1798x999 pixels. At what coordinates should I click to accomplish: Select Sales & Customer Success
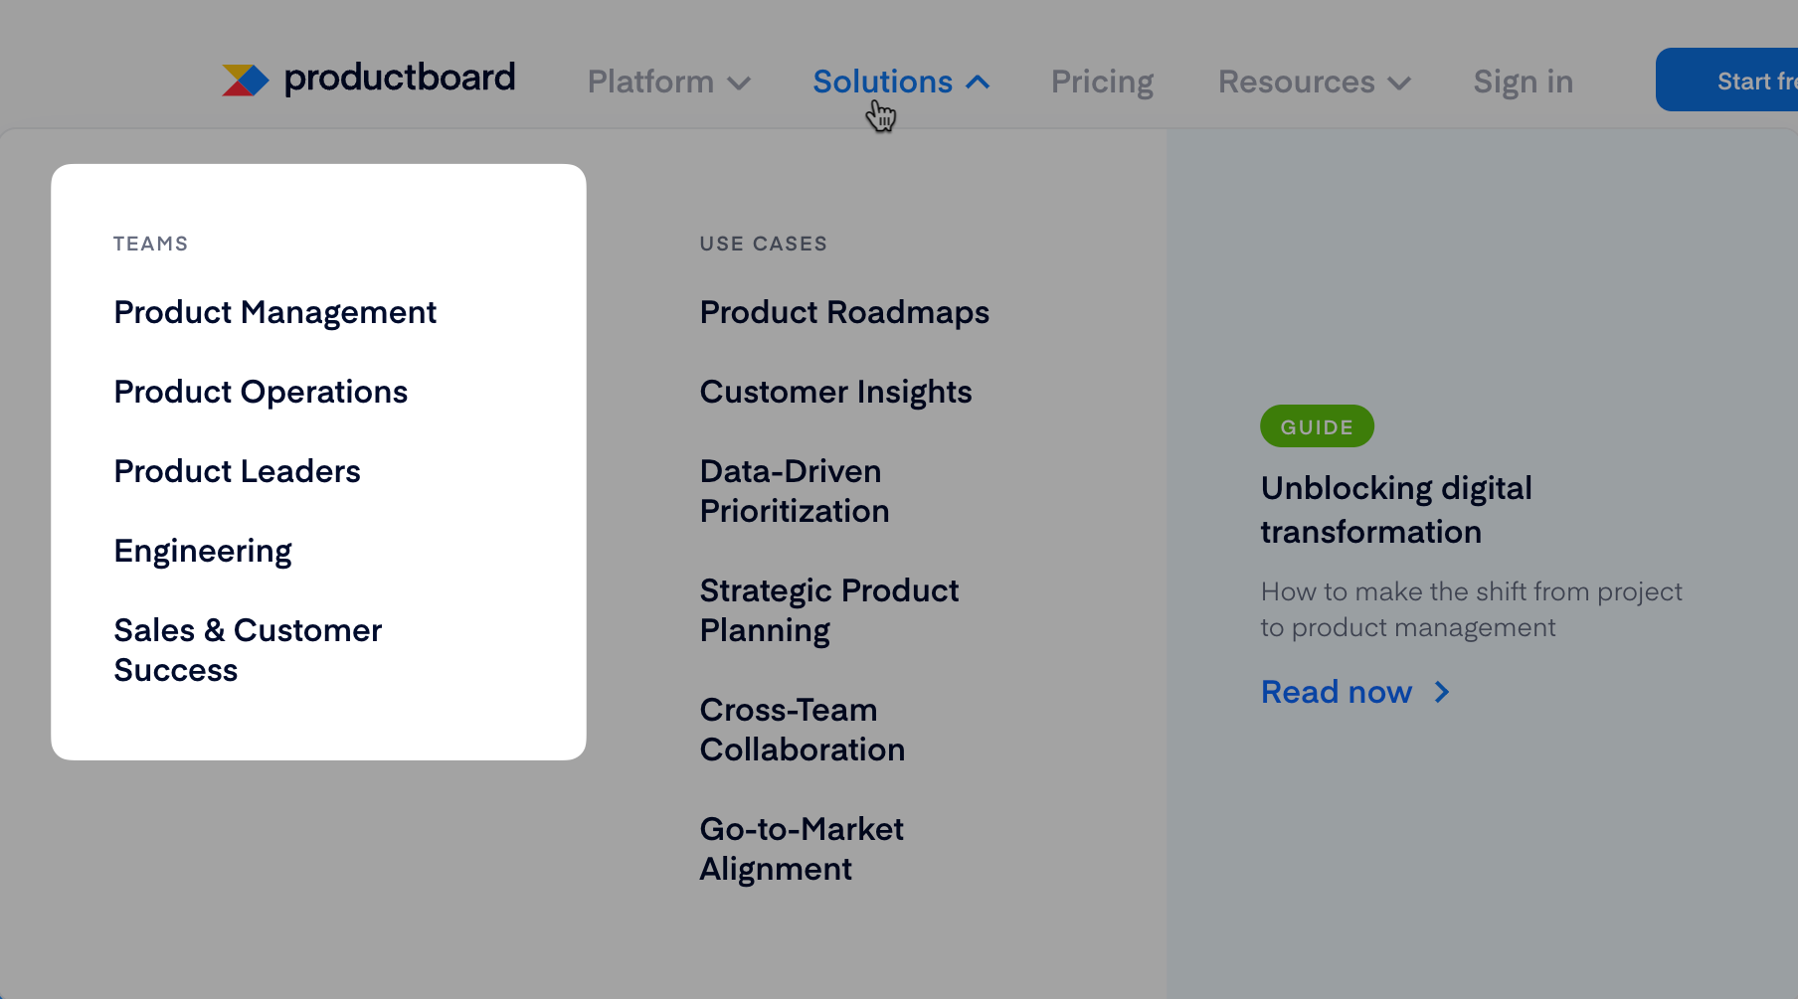[248, 650]
